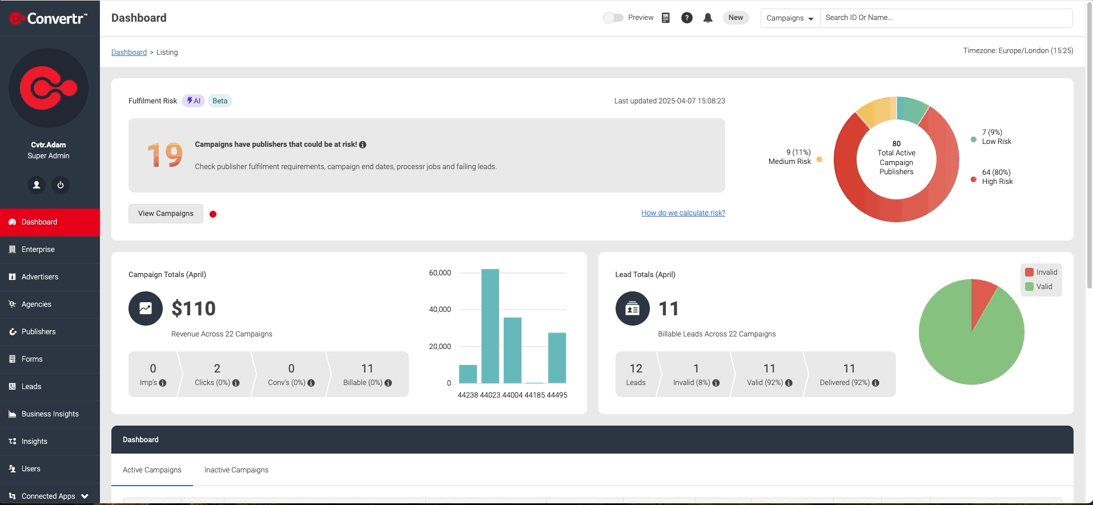Click the Agencies icon in the sidebar
Viewport: 1093px width, 505px height.
[12, 304]
